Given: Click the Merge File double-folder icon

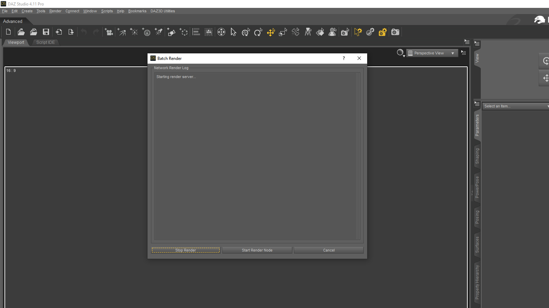Looking at the screenshot, I should [34, 32].
